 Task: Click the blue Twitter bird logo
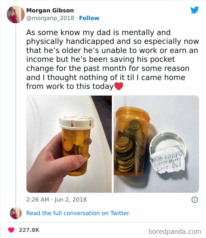(195, 10)
